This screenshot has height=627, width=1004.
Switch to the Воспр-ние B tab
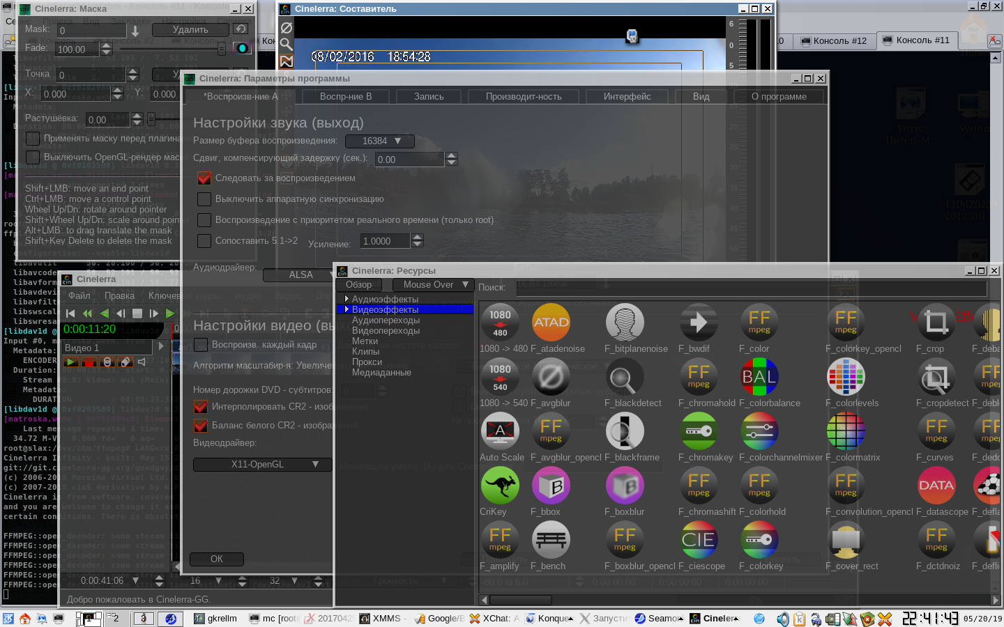tap(346, 97)
